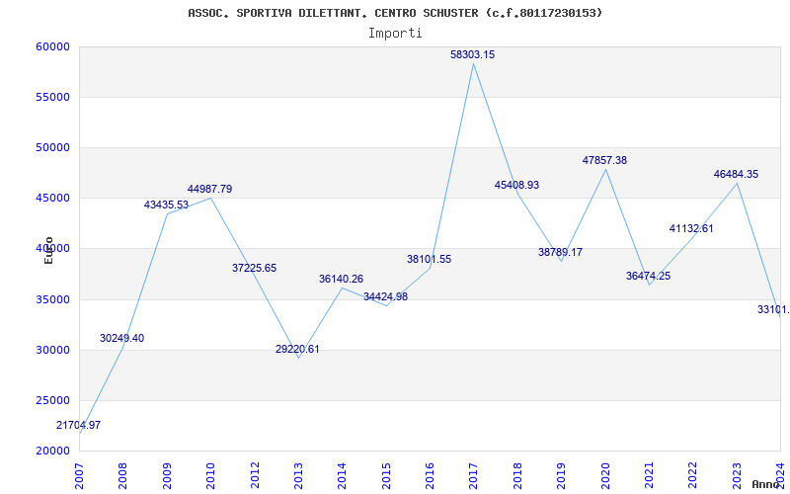Image resolution: width=790 pixels, height=494 pixels.
Task: Click the x-axis year 2014
Action: click(342, 475)
